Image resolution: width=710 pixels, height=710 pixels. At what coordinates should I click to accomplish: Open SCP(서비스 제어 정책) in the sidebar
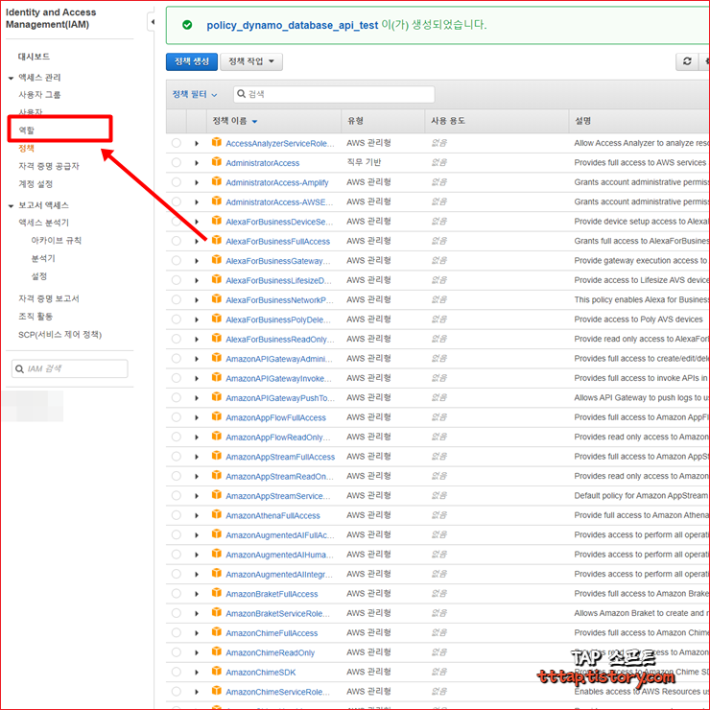(x=59, y=335)
